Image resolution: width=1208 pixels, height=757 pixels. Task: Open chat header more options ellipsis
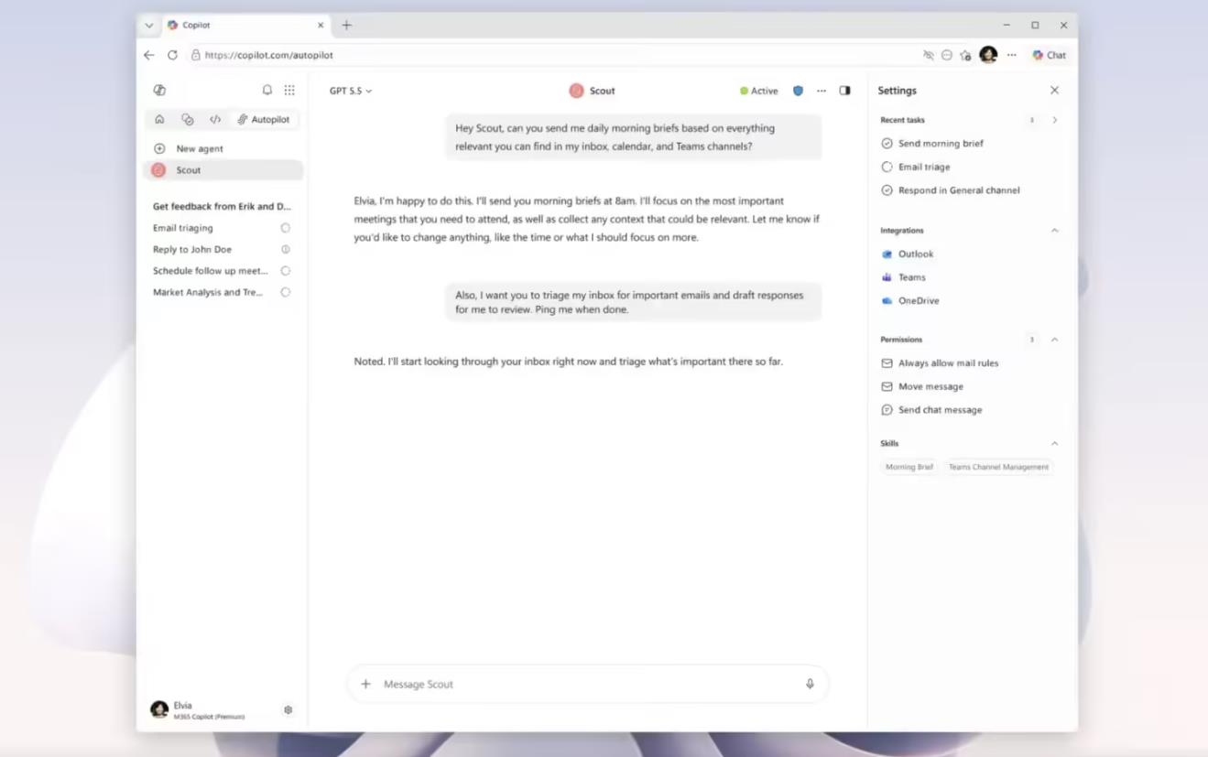point(822,91)
